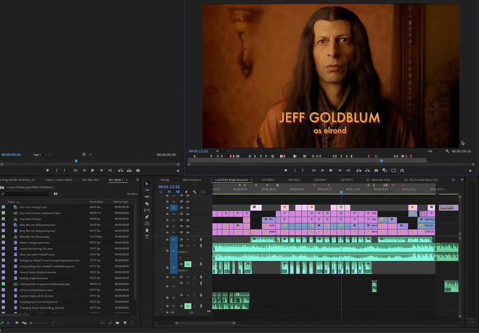This screenshot has height=333, width=479.
Task: Open Bin: Week 1 panel menu
Action: (x=127, y=180)
